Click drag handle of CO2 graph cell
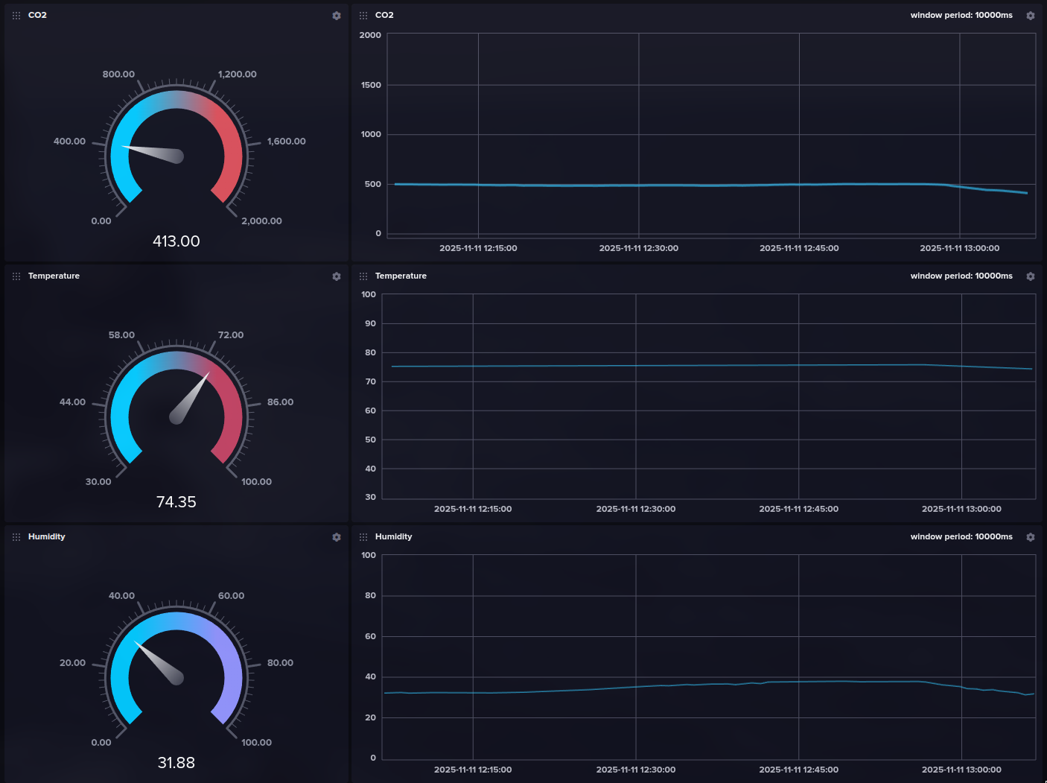This screenshot has height=783, width=1047. [363, 16]
